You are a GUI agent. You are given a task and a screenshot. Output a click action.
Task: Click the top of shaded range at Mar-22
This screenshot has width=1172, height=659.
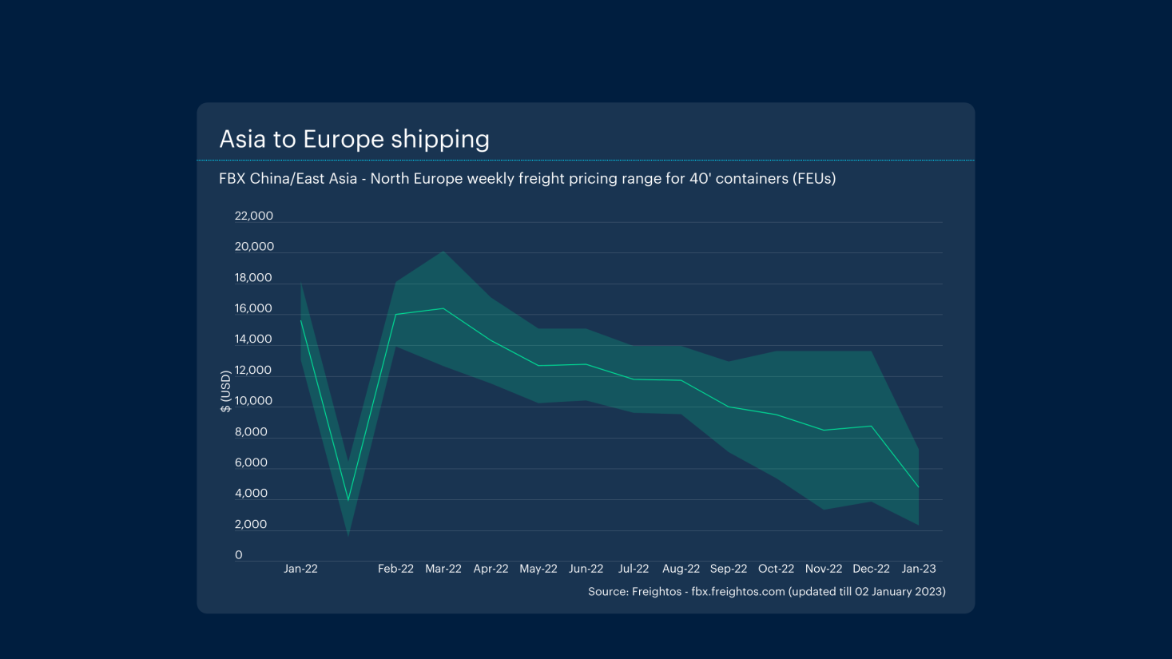pyautogui.click(x=443, y=252)
